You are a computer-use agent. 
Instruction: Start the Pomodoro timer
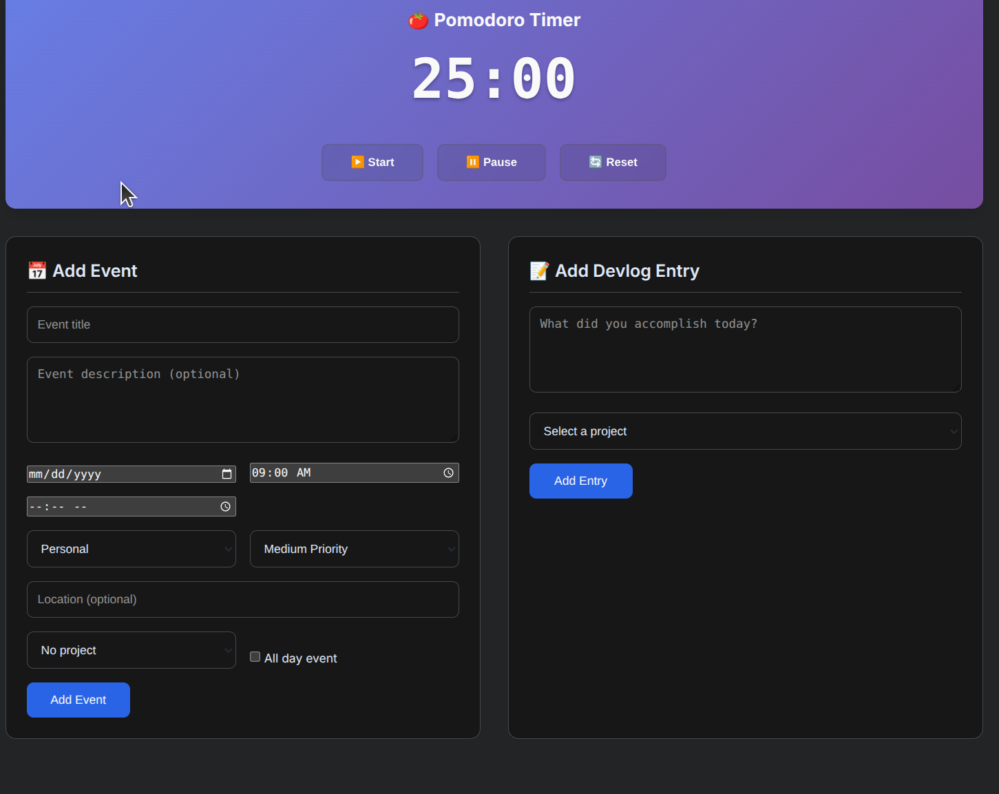372,163
